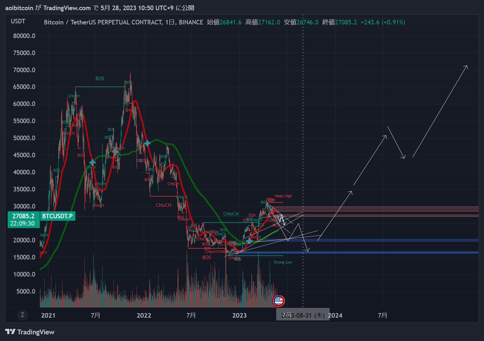Click the TradingView logo
The width and height of the screenshot is (484, 341).
[30, 332]
